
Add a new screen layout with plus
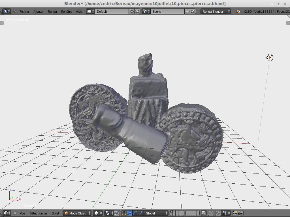(x=132, y=11)
